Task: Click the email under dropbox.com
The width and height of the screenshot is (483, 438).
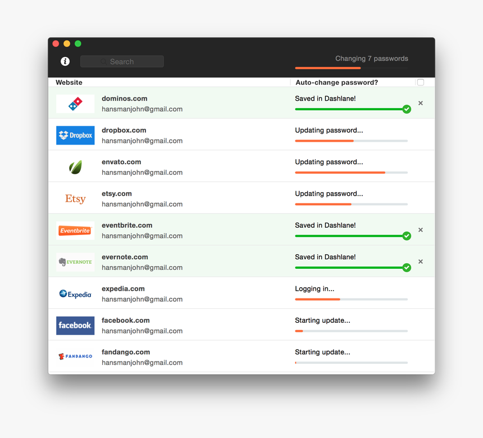Action: (x=142, y=141)
